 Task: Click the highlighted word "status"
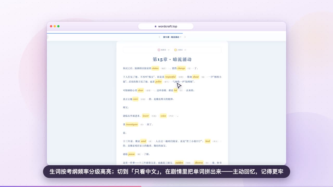click(x=155, y=68)
